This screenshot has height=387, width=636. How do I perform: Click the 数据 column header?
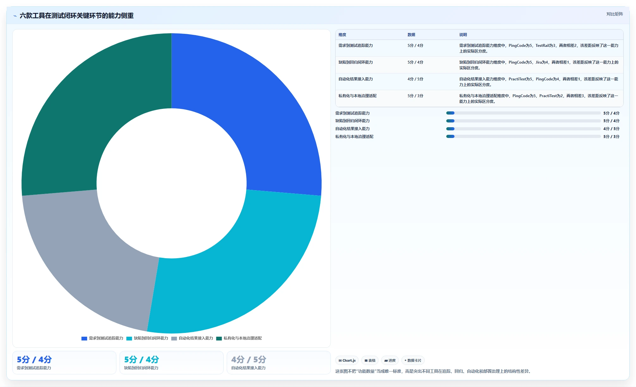[x=411, y=35]
